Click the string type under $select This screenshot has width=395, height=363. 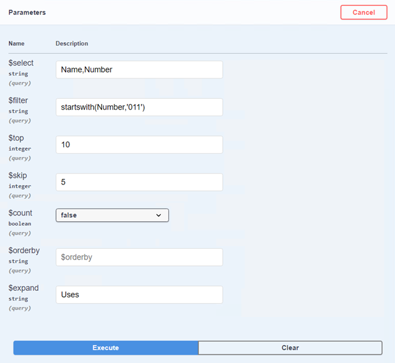click(x=19, y=74)
